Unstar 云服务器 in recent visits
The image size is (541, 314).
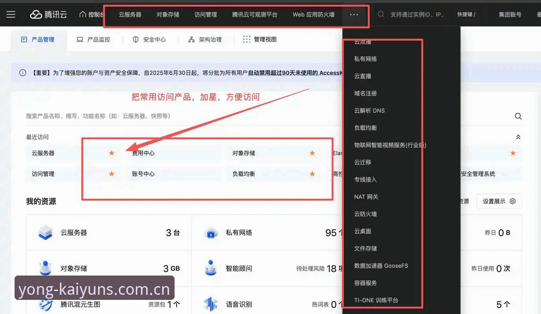pyautogui.click(x=112, y=153)
